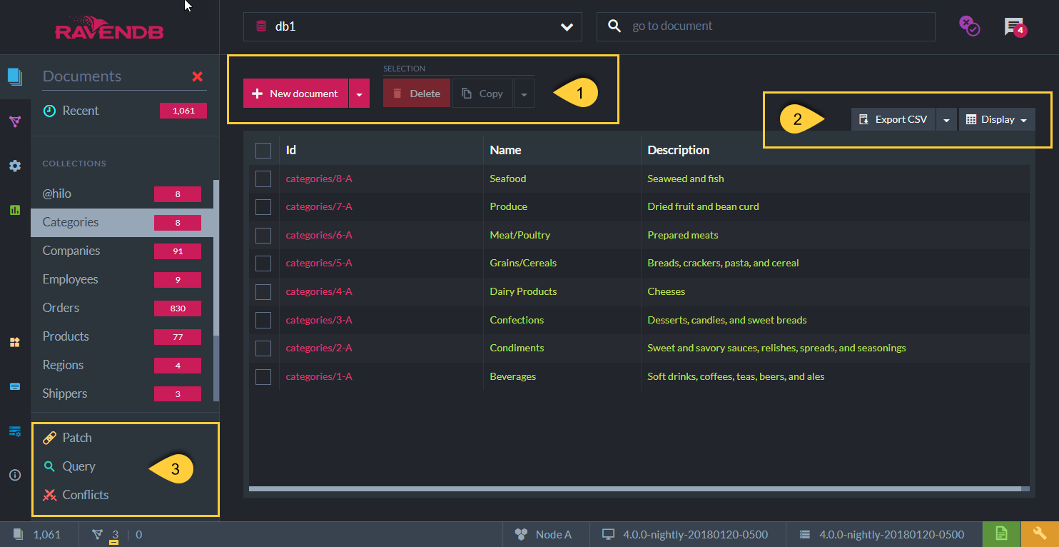Open document link categories/4-A
Viewport: 1059px width, 547px height.
click(x=319, y=291)
